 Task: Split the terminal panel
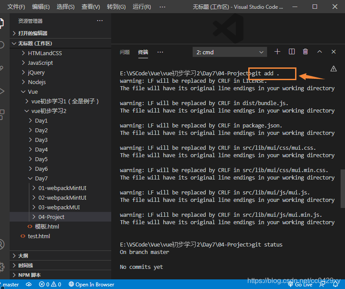tap(292, 52)
